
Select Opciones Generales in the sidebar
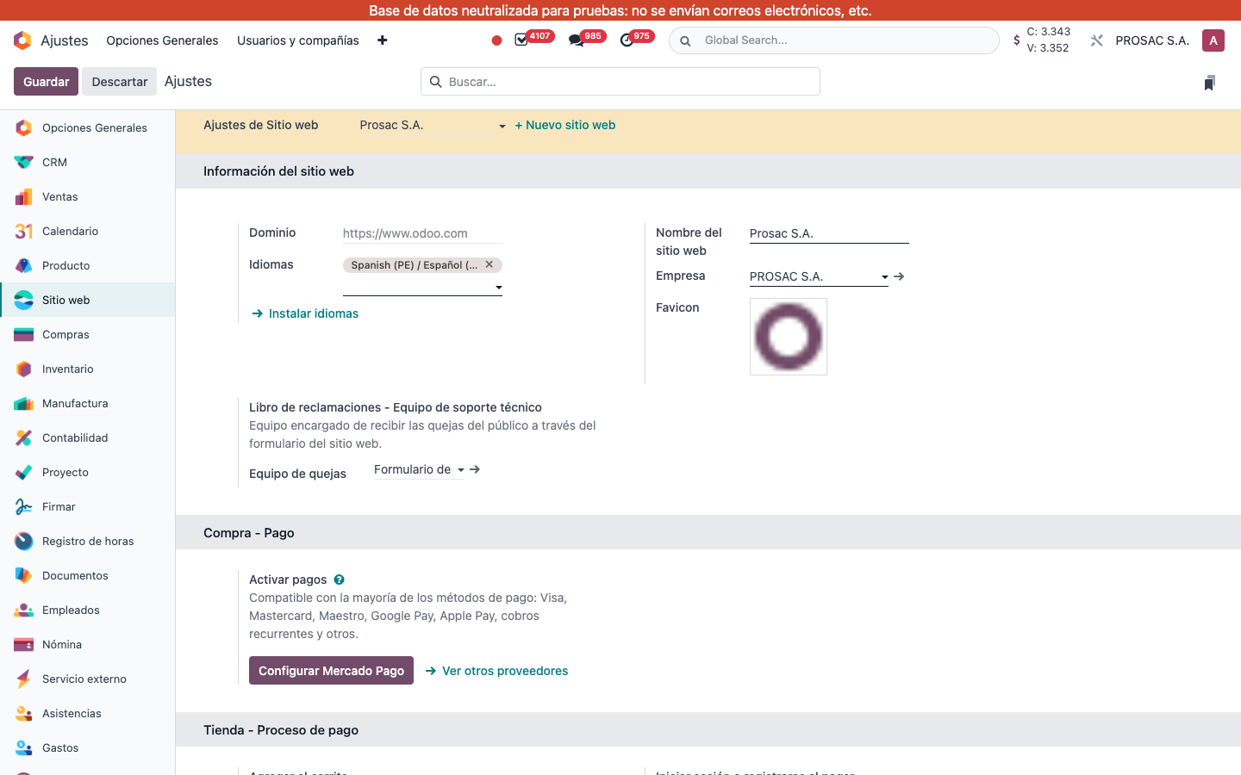(x=88, y=127)
